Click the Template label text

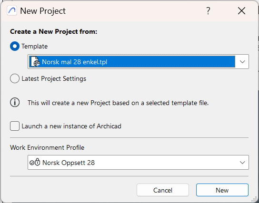coord(35,46)
